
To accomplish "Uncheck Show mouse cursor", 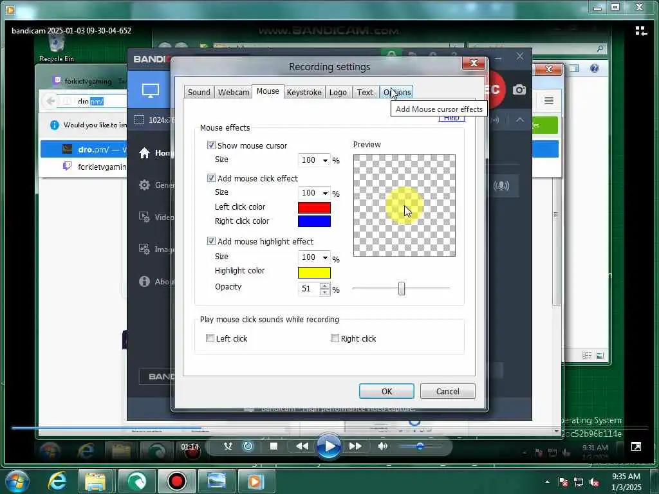I will pos(211,145).
